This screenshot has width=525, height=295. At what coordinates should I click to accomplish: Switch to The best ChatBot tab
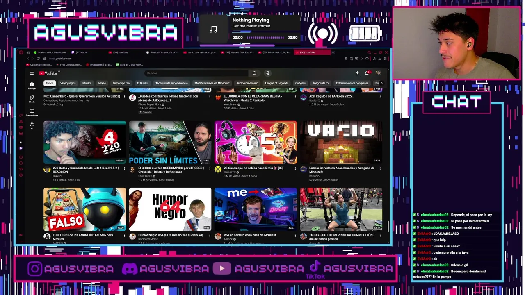tap(162, 52)
